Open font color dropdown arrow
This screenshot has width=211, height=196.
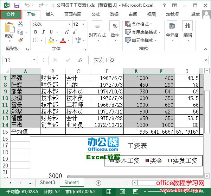pyautogui.click(x=69, y=40)
